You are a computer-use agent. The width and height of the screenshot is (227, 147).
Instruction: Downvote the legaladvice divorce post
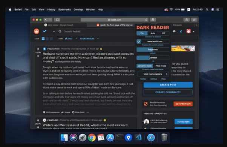coord(38,56)
